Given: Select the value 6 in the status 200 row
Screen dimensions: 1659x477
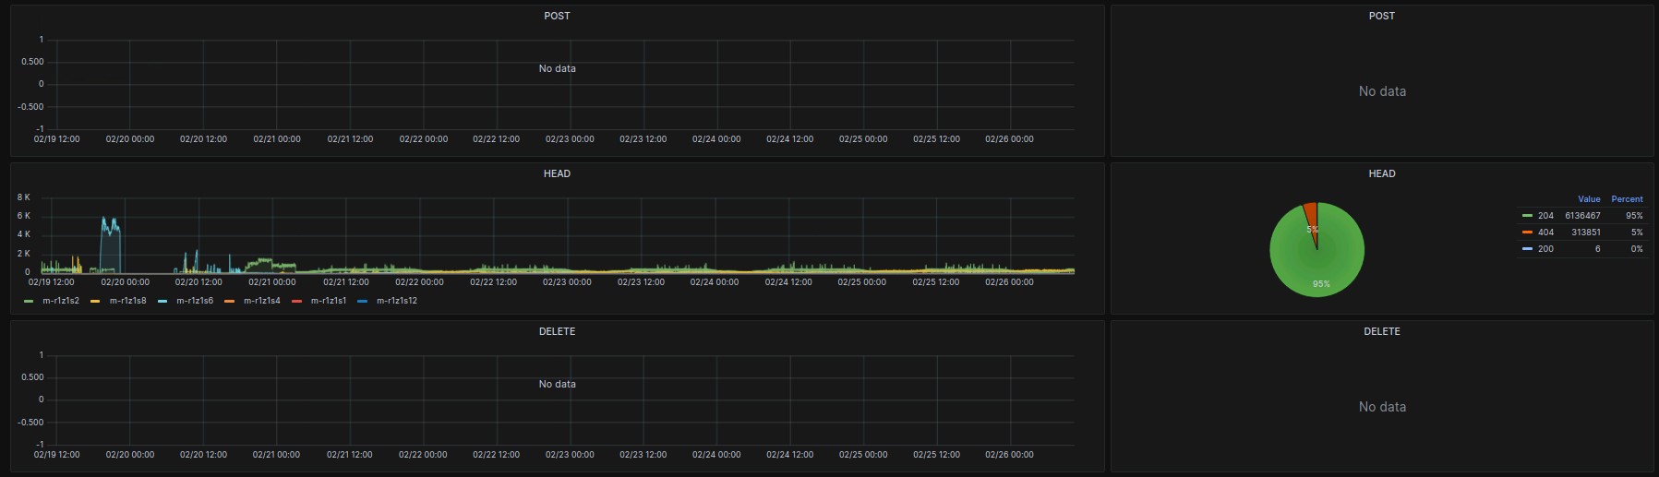Looking at the screenshot, I should click(x=1597, y=249).
